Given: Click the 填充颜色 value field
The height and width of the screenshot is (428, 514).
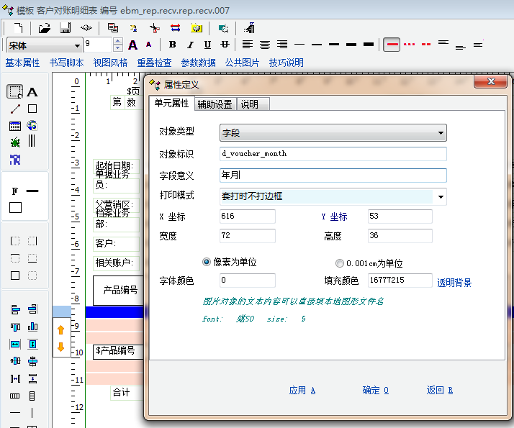Looking at the screenshot, I should click(x=400, y=281).
